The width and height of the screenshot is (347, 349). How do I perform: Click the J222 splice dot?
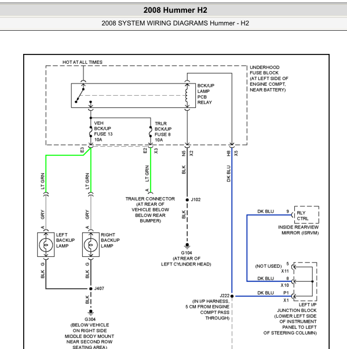coord(232,296)
